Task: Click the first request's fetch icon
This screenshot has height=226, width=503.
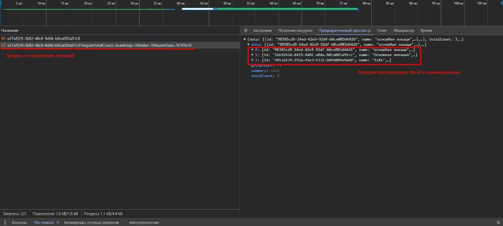Action: (x=4, y=38)
